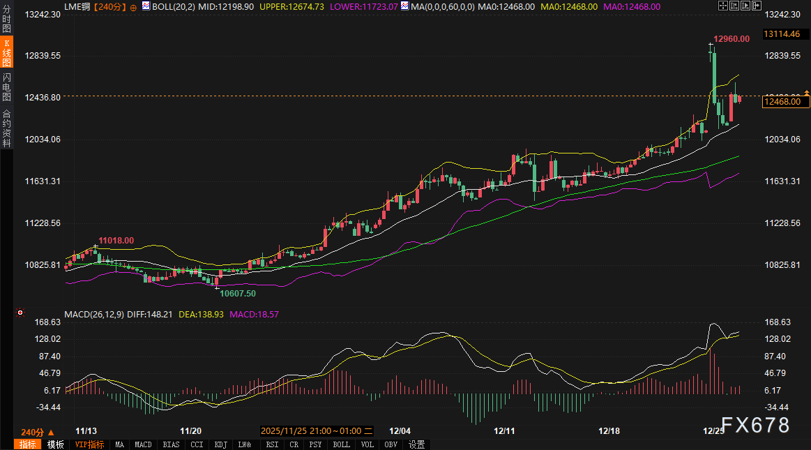This screenshot has width=811, height=450.
Task: Select the 指标 tab at bottom
Action: click(28, 444)
